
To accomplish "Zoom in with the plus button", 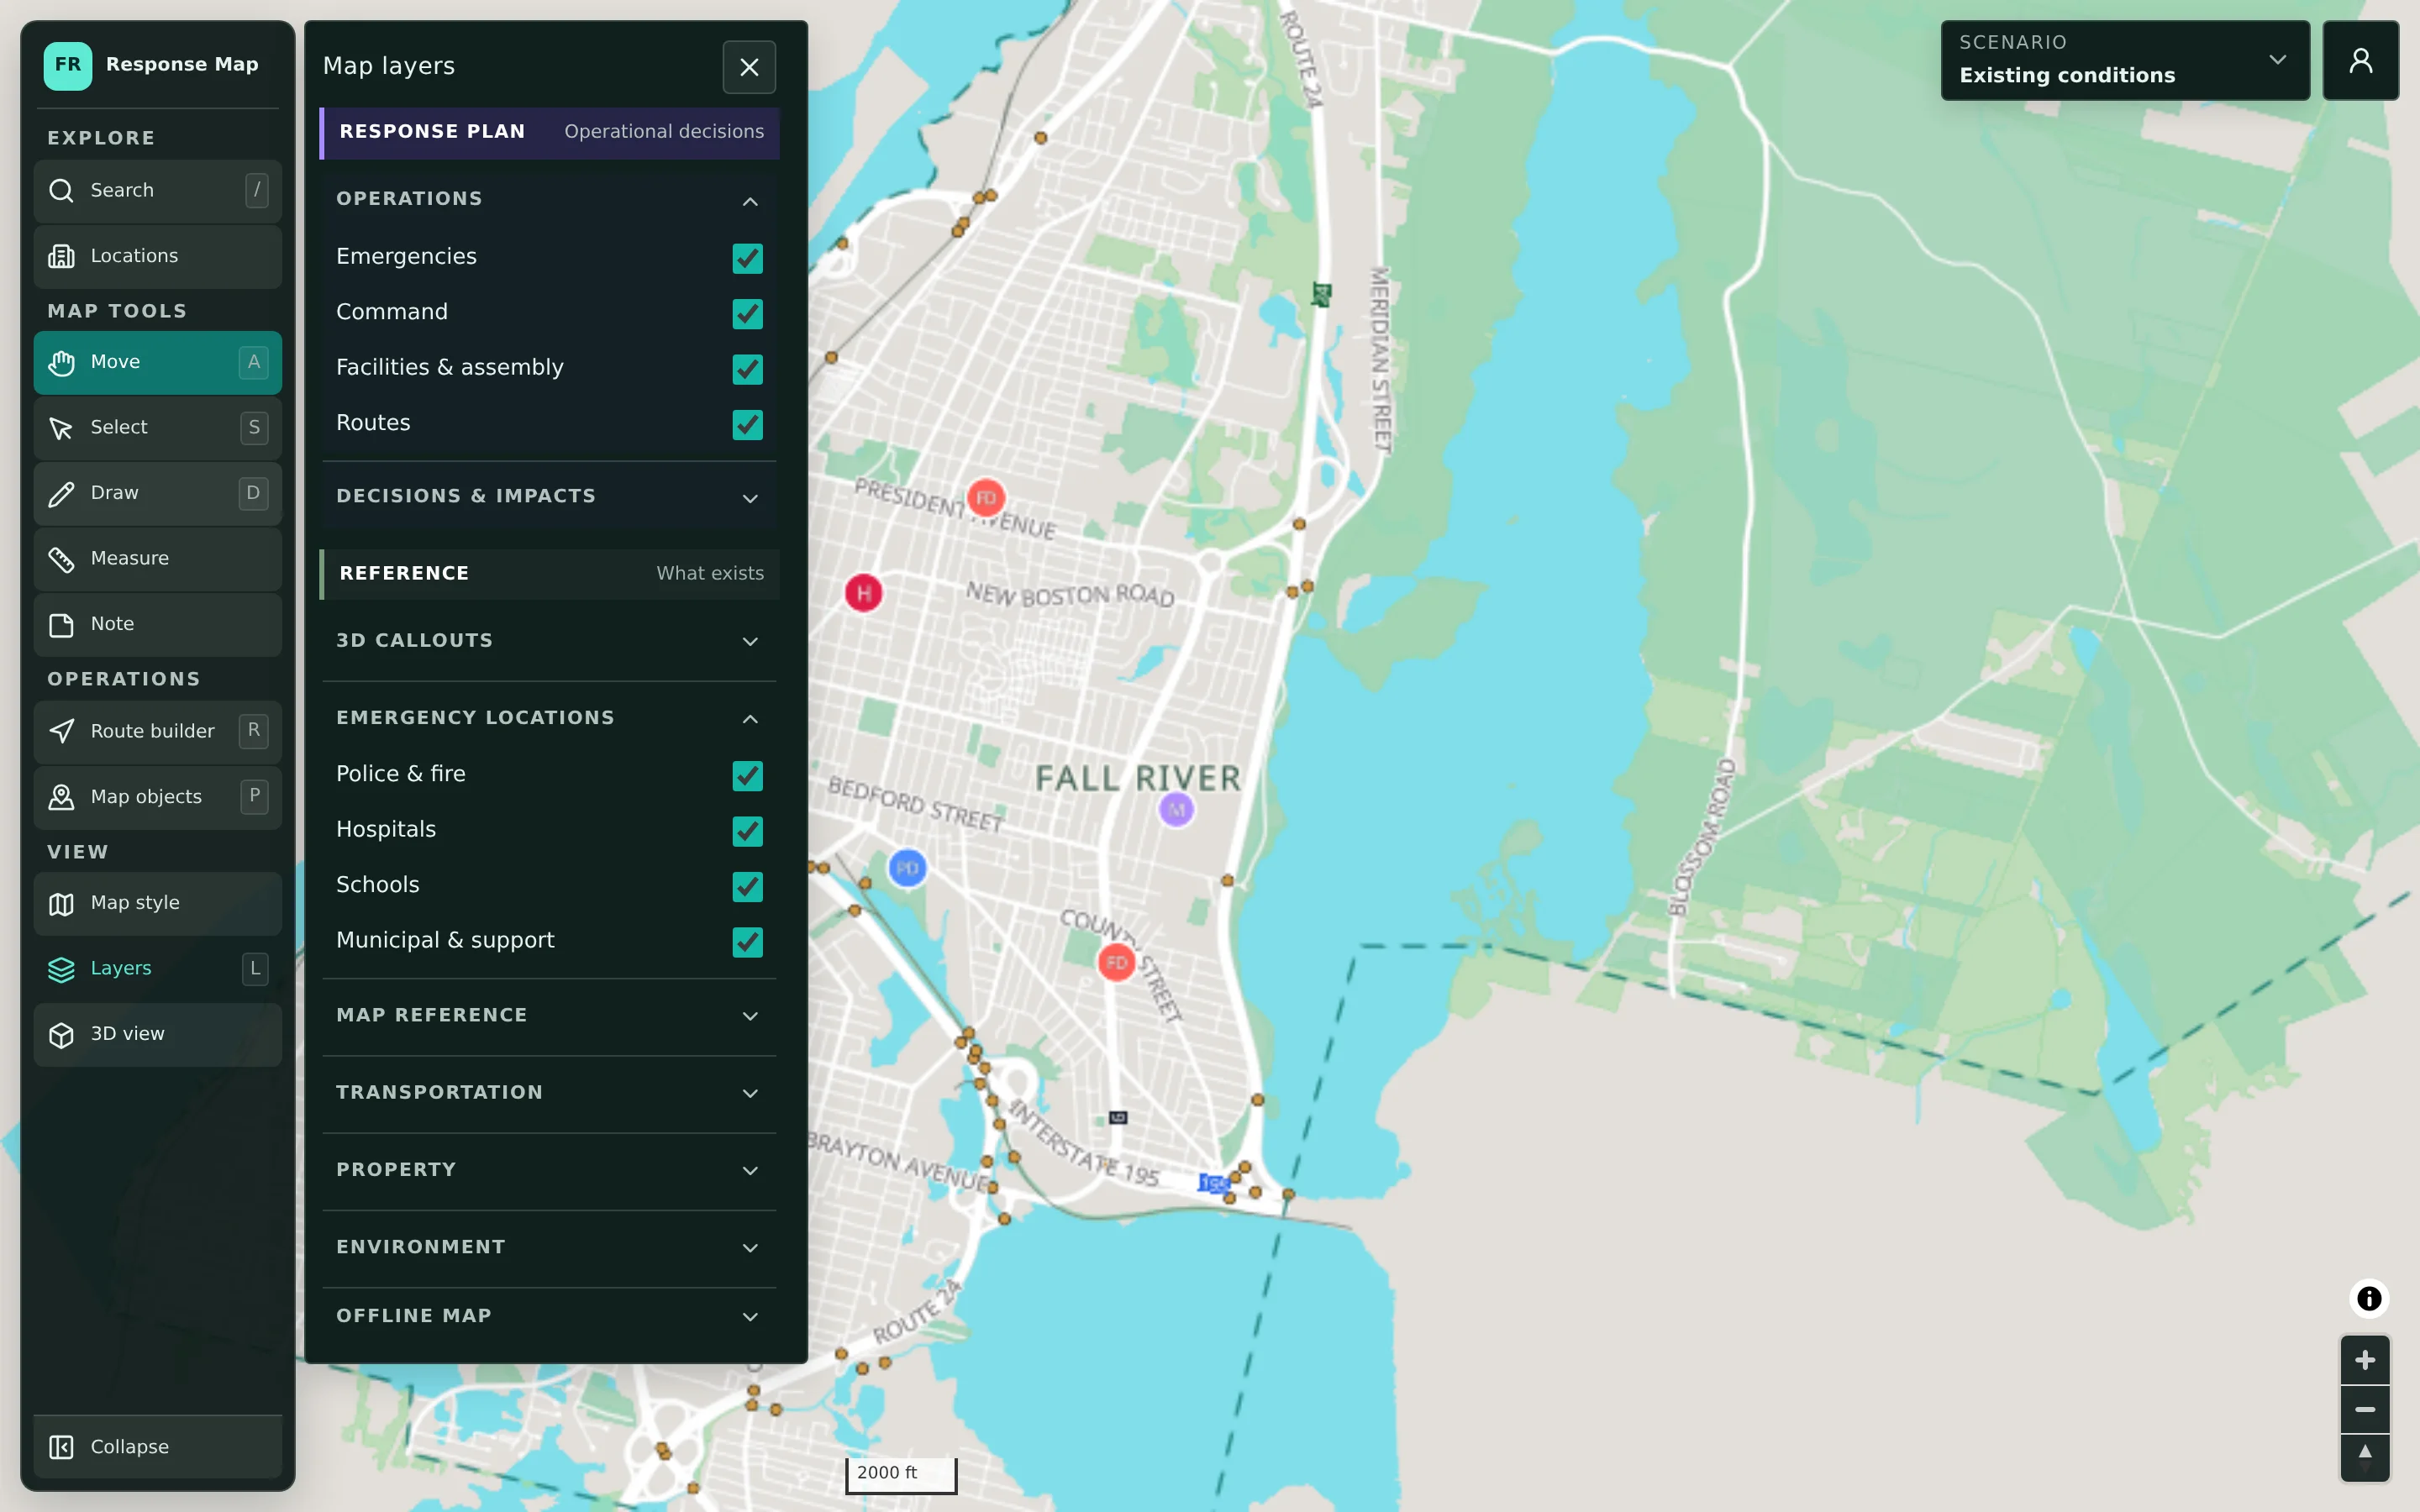I will [x=2365, y=1360].
